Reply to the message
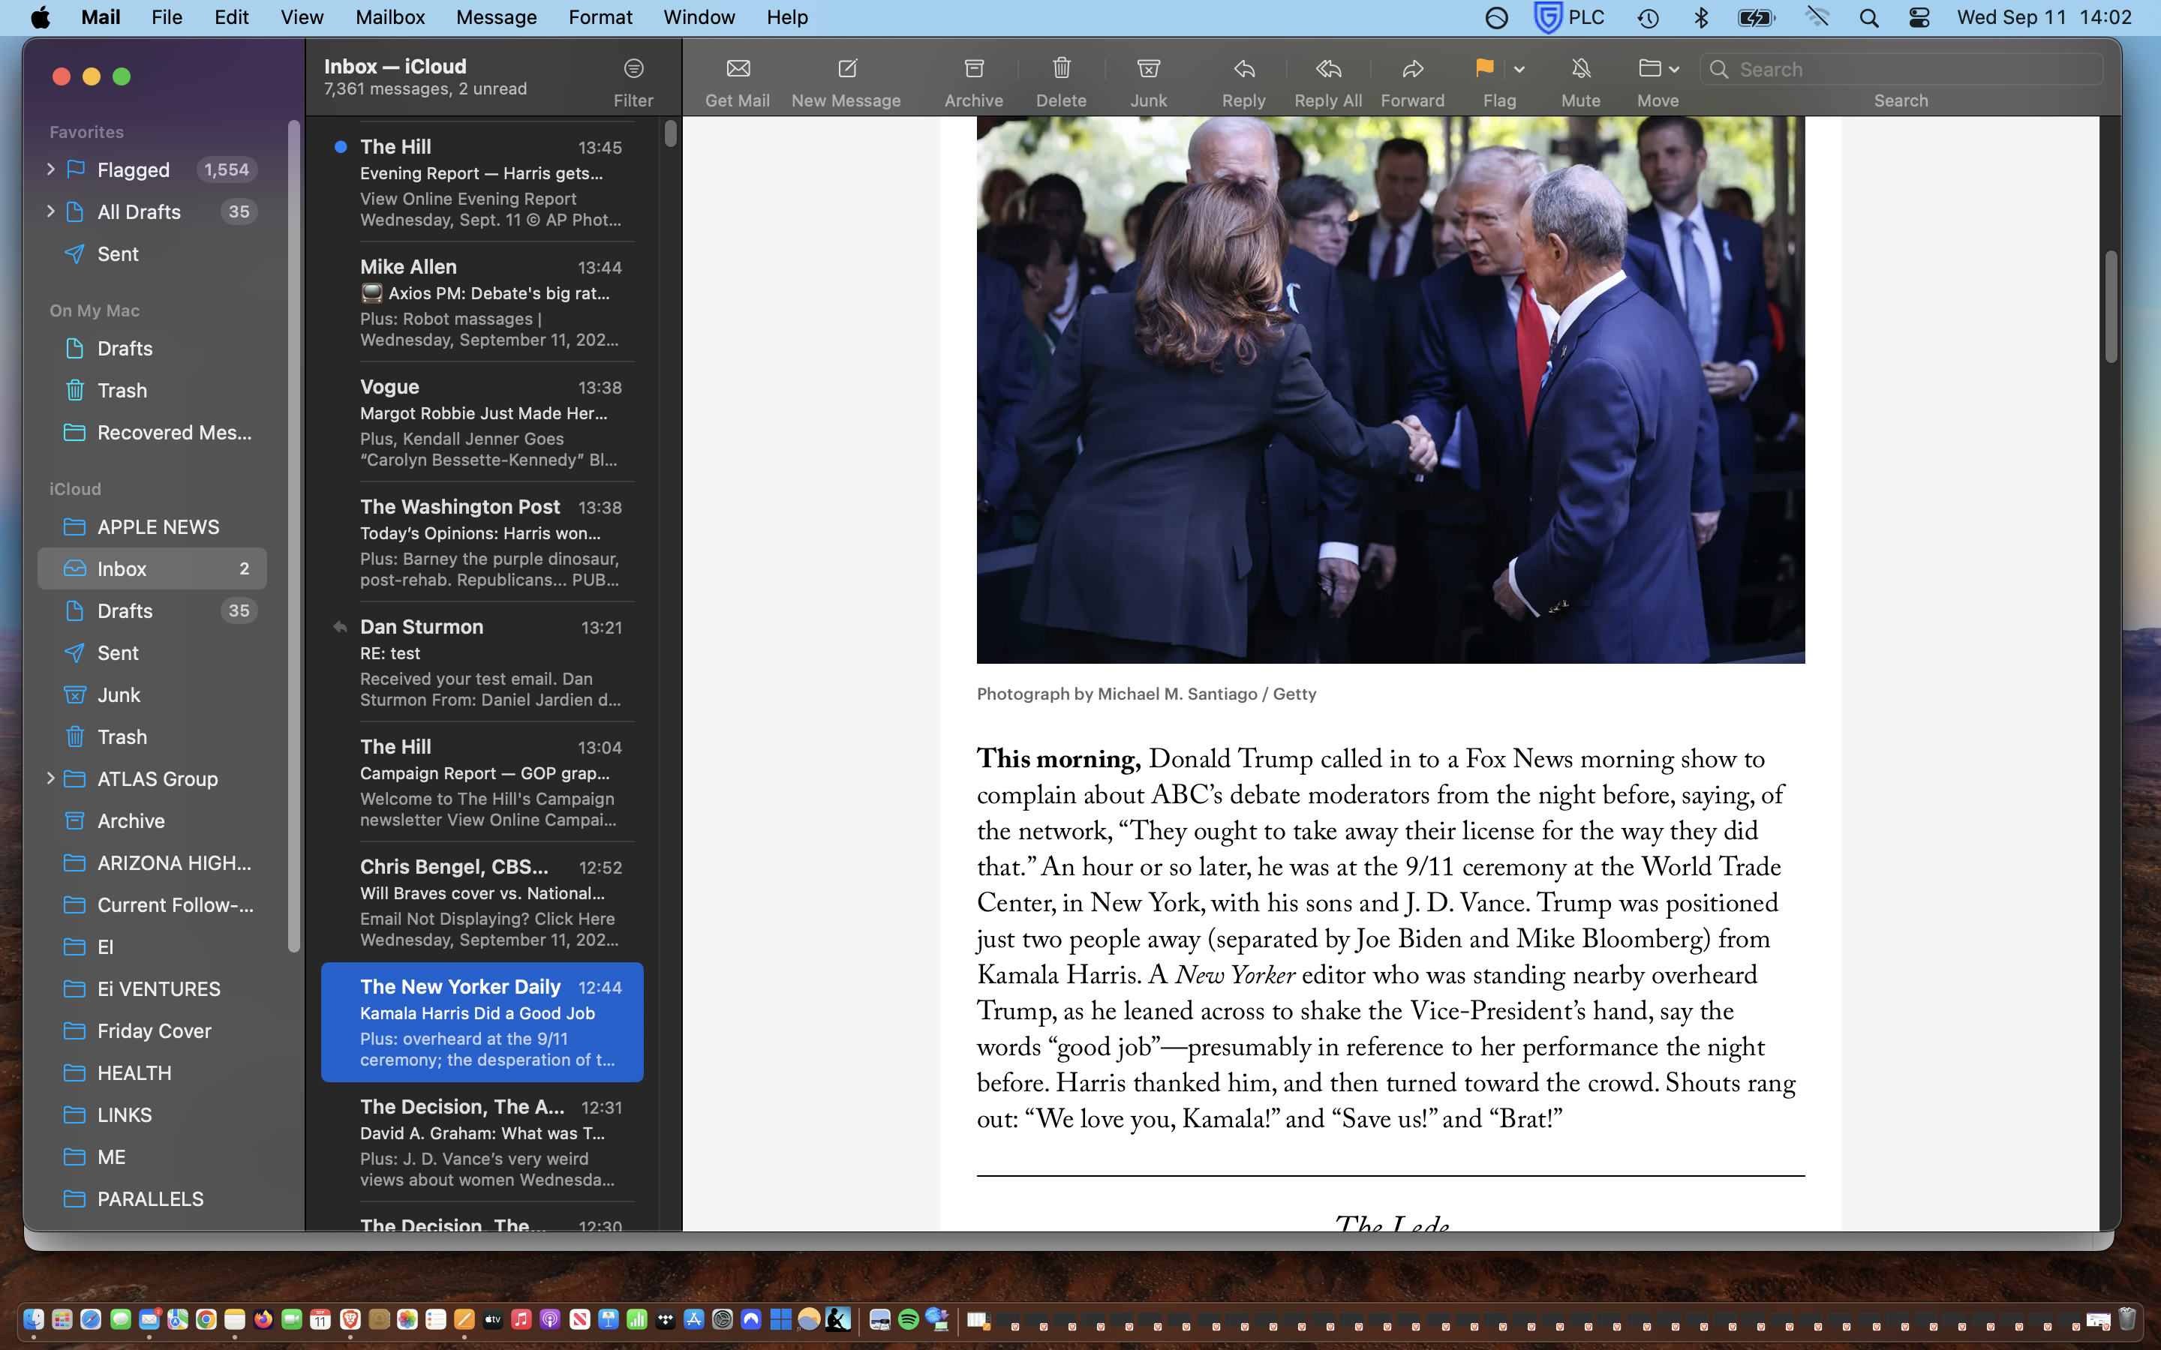The width and height of the screenshot is (2161, 1350). pyautogui.click(x=1244, y=69)
